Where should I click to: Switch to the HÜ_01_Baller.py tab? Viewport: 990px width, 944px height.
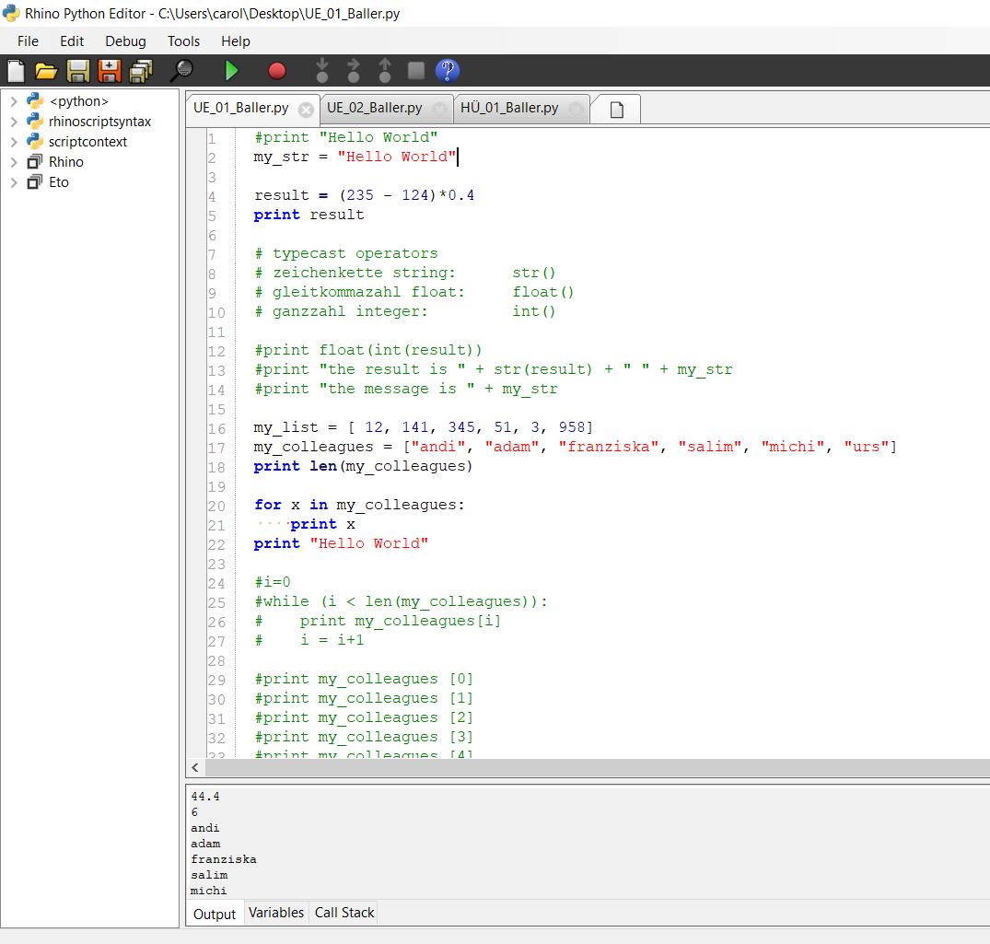512,108
